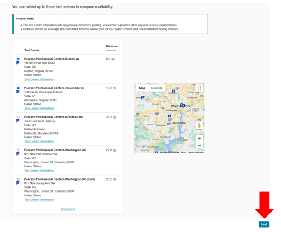Click the 1900 North Beauregard Street address

pyautogui.click(x=43, y=92)
